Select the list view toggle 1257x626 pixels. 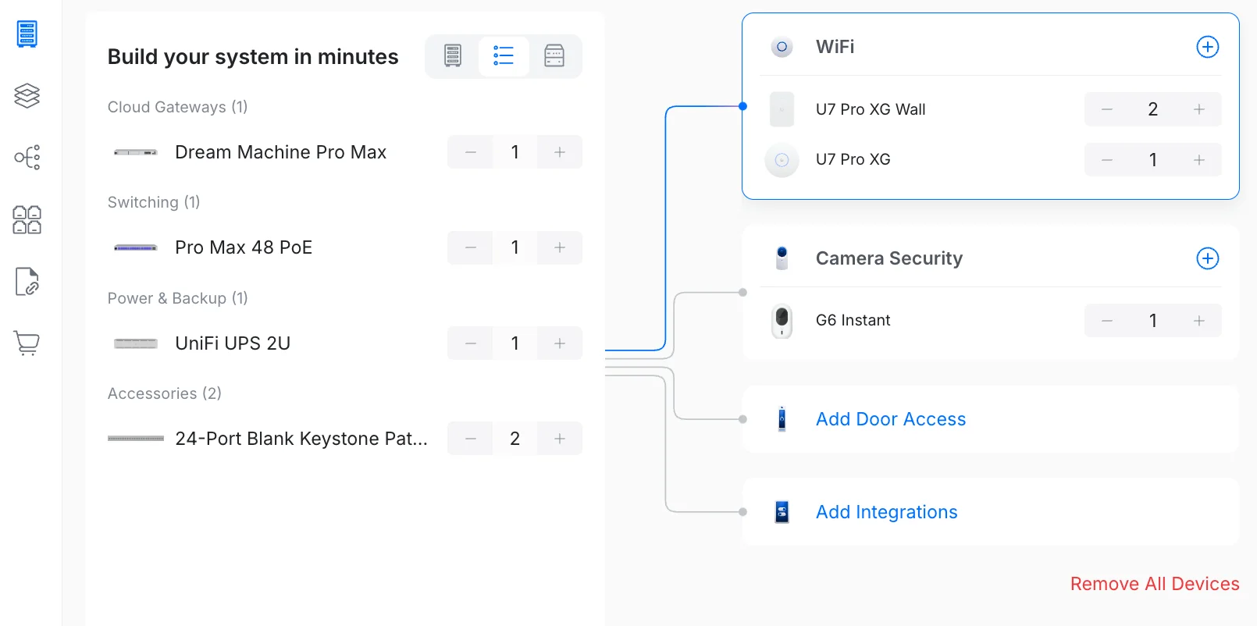point(504,55)
